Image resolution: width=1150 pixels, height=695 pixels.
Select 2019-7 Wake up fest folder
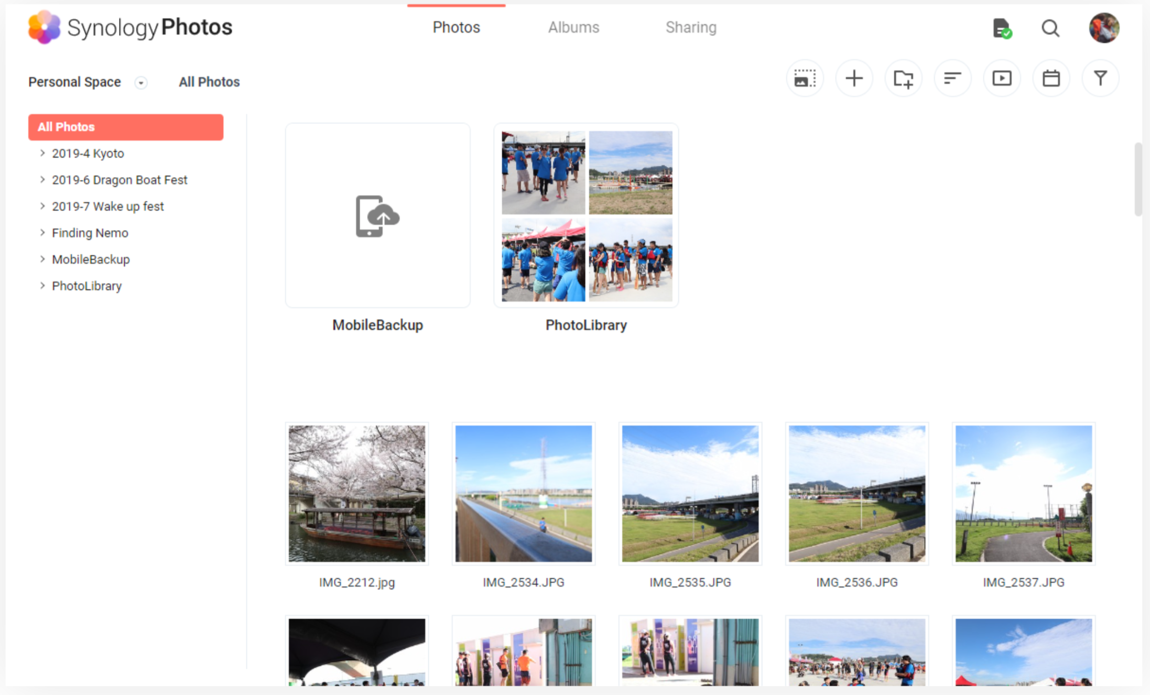click(x=108, y=207)
